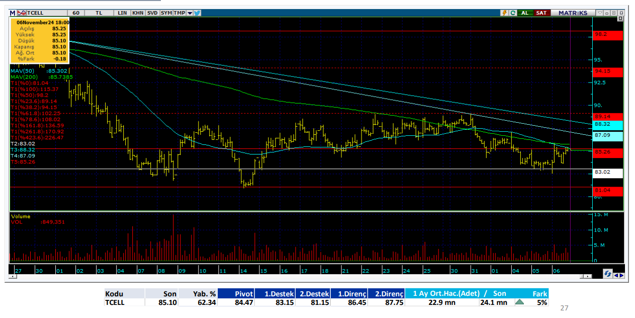
Task: Click the blue back arrow at the bottom-right
Action: [616, 275]
